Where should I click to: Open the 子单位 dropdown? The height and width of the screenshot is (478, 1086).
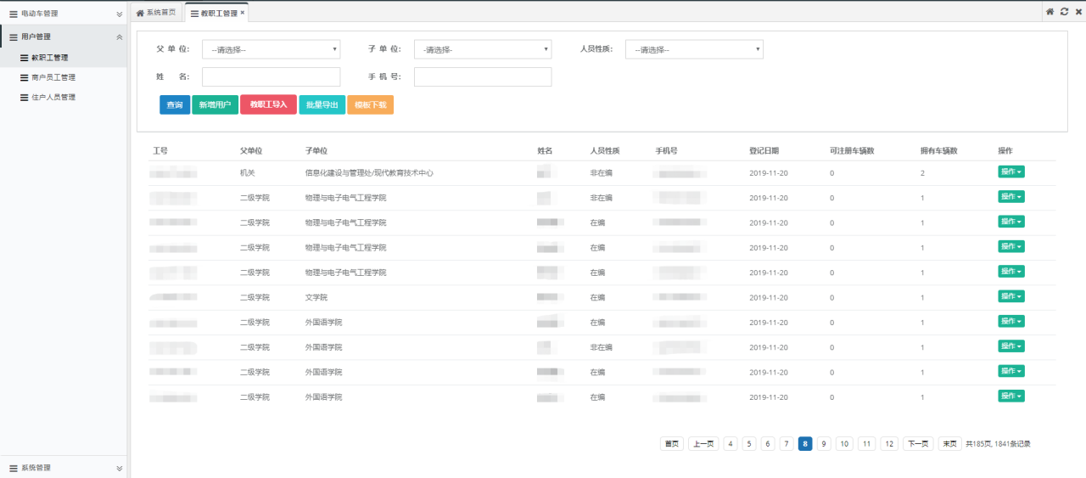click(482, 49)
